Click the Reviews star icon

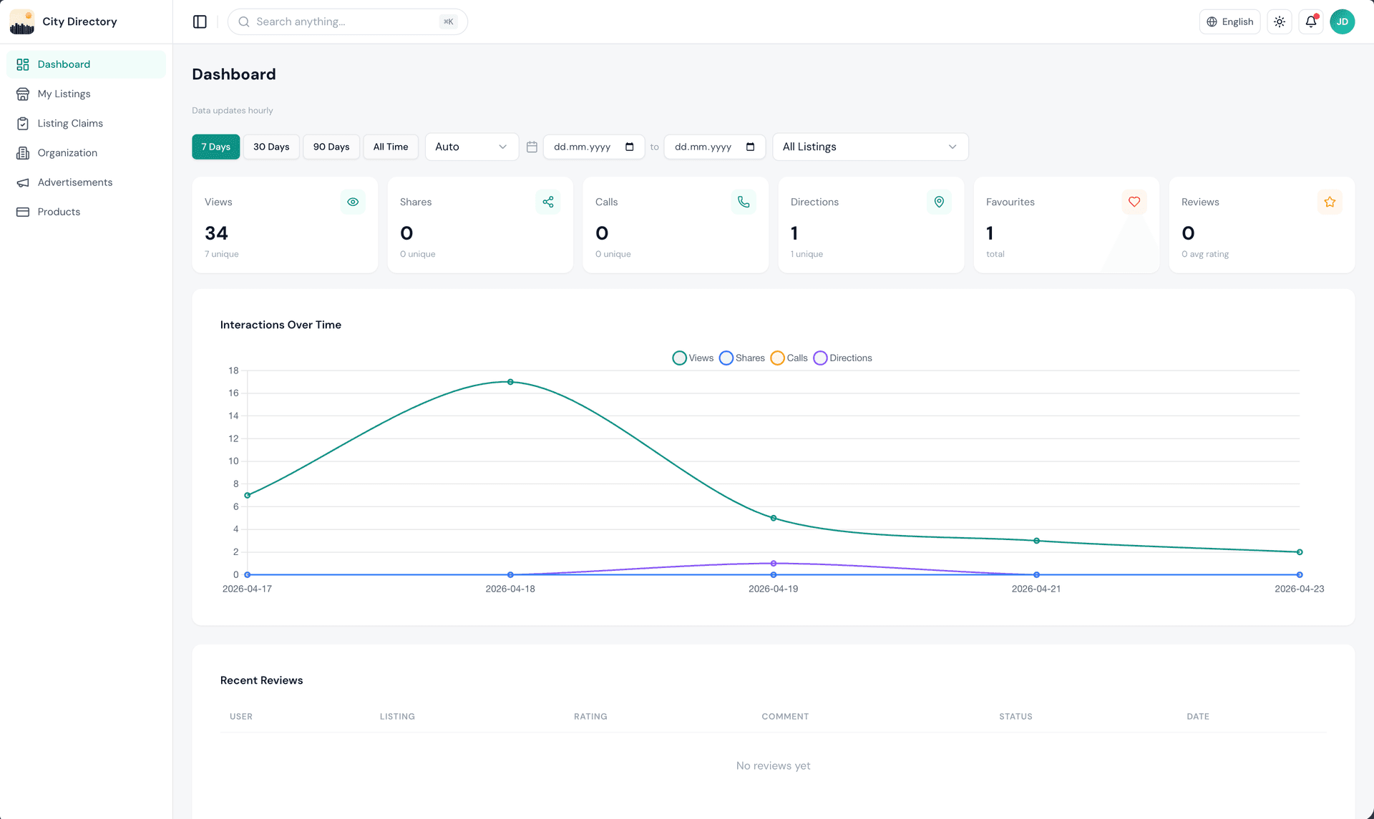point(1329,202)
